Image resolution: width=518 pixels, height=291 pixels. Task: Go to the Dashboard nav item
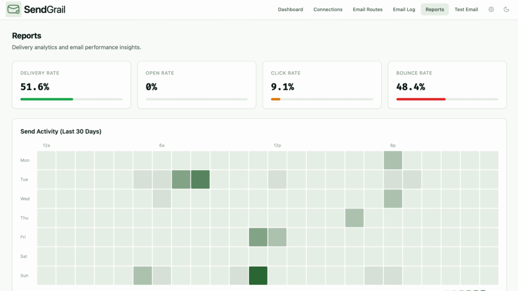click(290, 9)
